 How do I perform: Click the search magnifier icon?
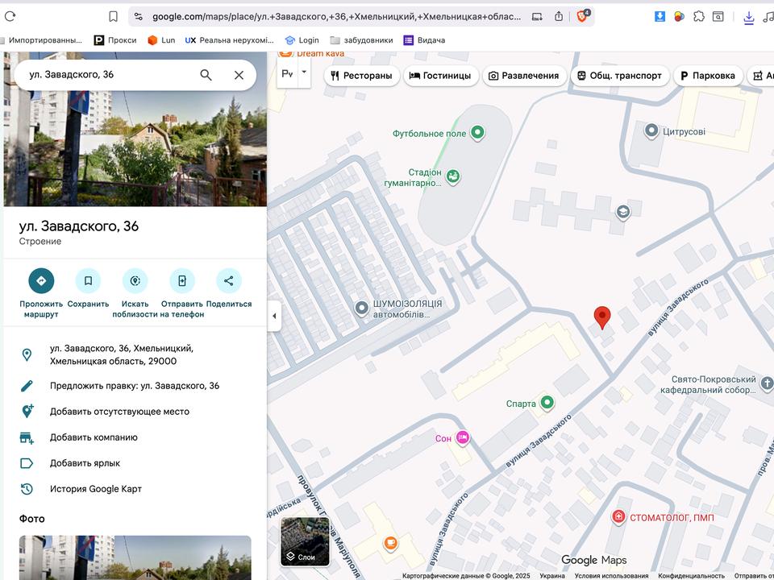(206, 75)
